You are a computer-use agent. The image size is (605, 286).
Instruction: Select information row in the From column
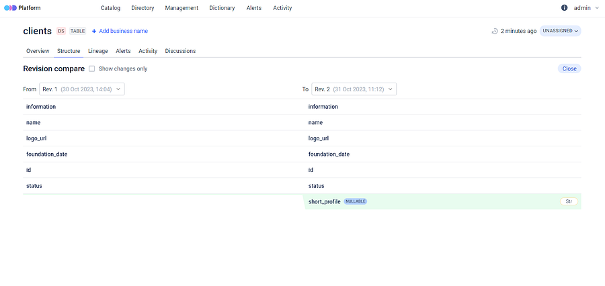click(163, 107)
